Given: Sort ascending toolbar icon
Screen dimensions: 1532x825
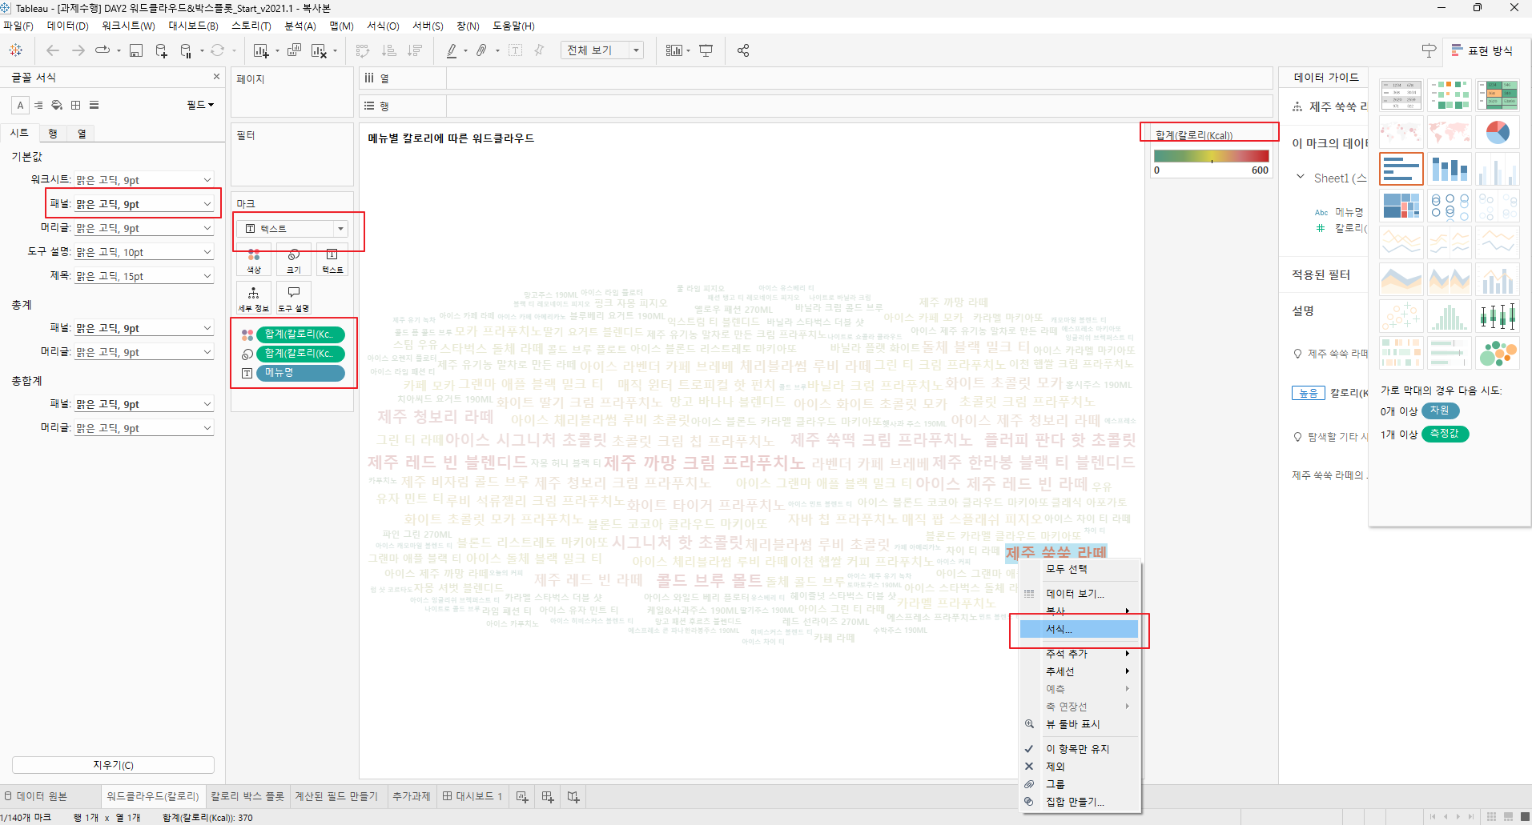Looking at the screenshot, I should click(389, 50).
